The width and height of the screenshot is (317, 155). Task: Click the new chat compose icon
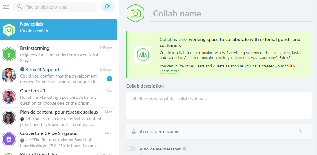click(x=108, y=7)
